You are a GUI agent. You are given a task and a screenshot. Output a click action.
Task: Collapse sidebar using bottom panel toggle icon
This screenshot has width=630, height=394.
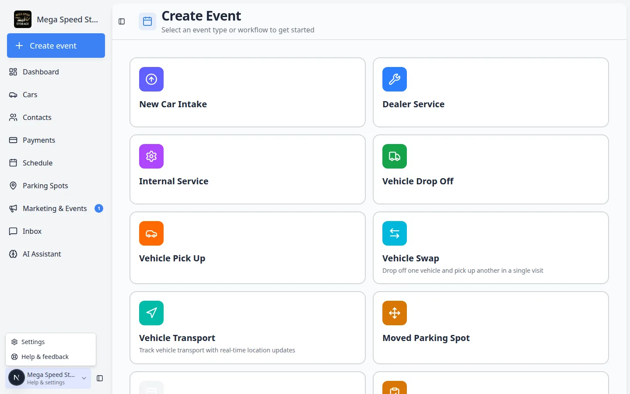click(x=100, y=378)
